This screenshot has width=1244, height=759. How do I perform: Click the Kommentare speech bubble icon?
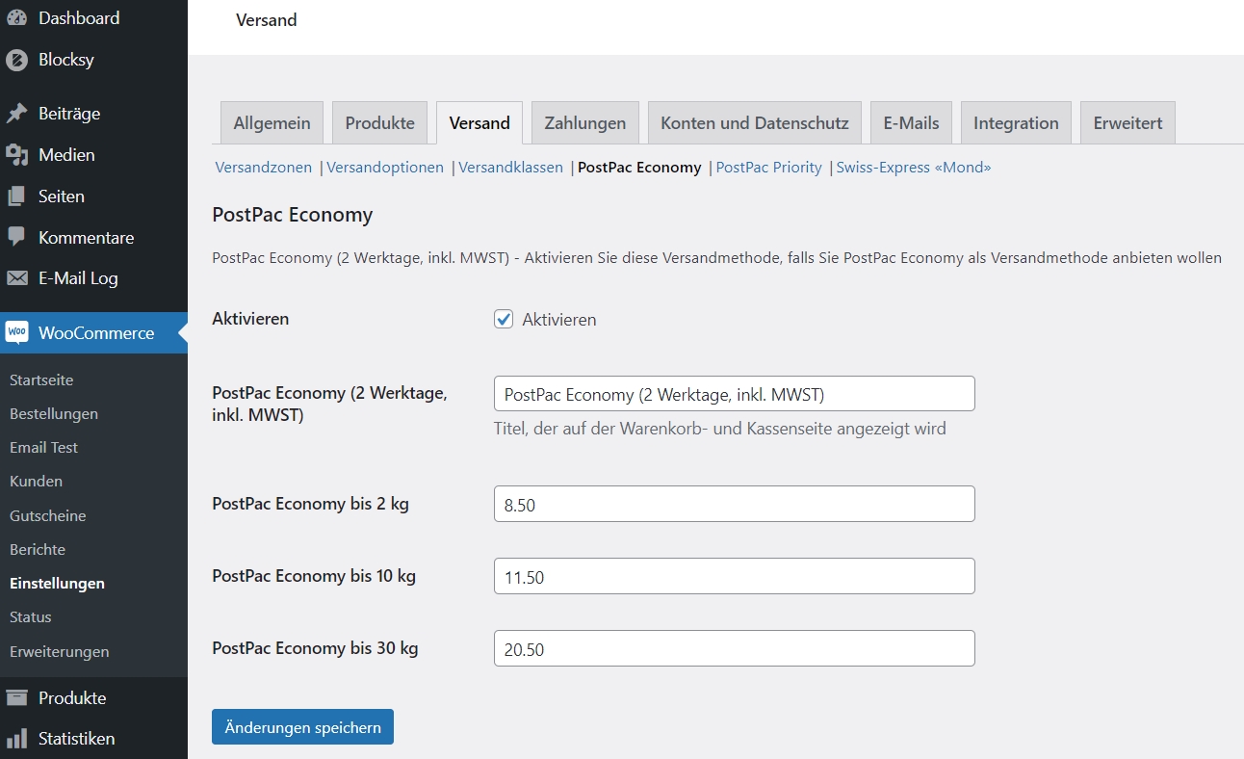click(16, 237)
